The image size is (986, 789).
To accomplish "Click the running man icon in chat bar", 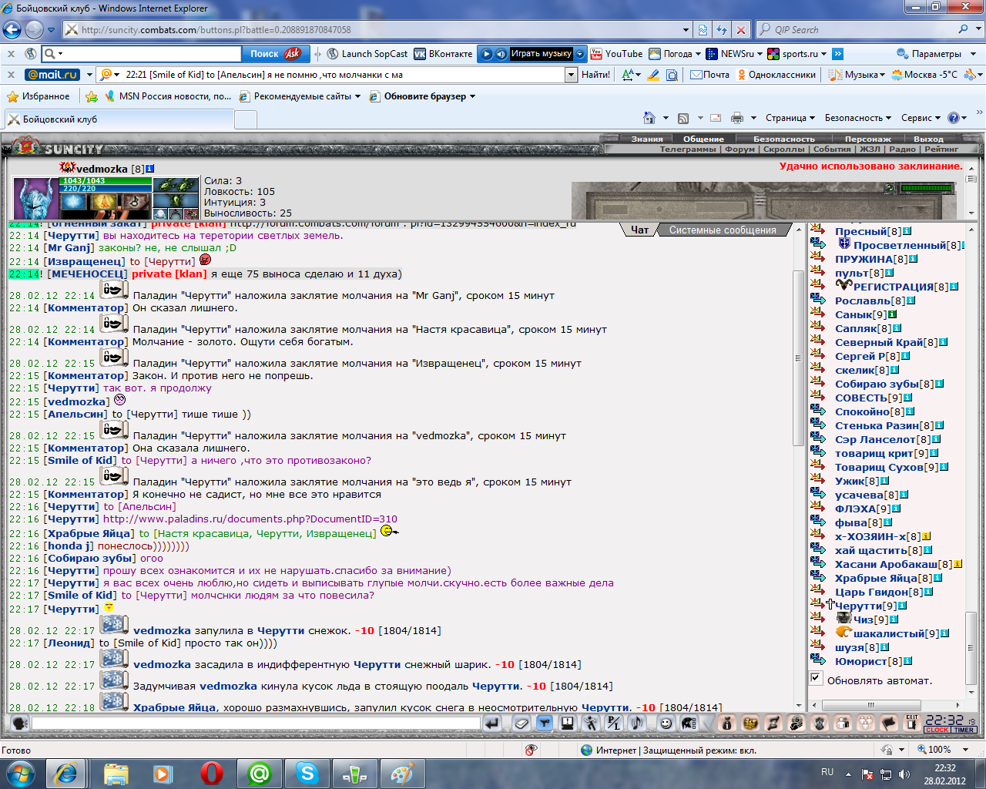I will [x=591, y=723].
